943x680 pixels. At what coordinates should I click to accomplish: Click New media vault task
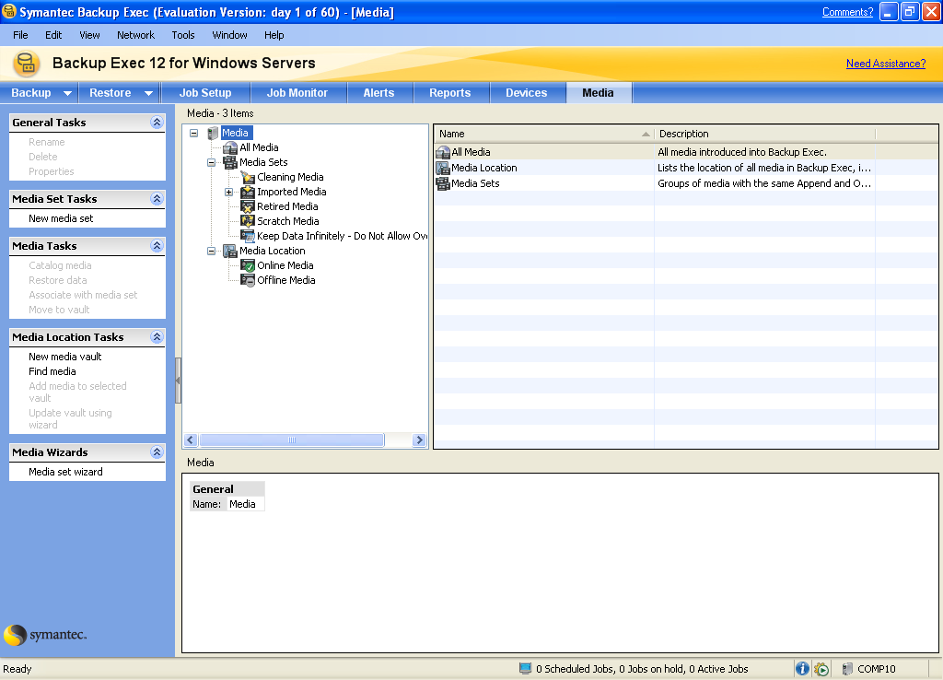tap(65, 357)
